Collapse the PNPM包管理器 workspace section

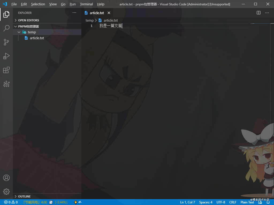[47, 26]
